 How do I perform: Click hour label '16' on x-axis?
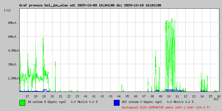click(x=219, y=96)
